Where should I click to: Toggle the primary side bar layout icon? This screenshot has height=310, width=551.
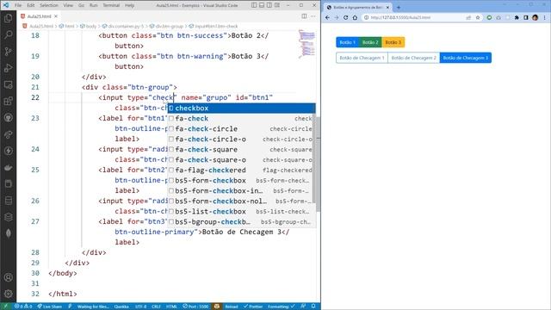254,5
